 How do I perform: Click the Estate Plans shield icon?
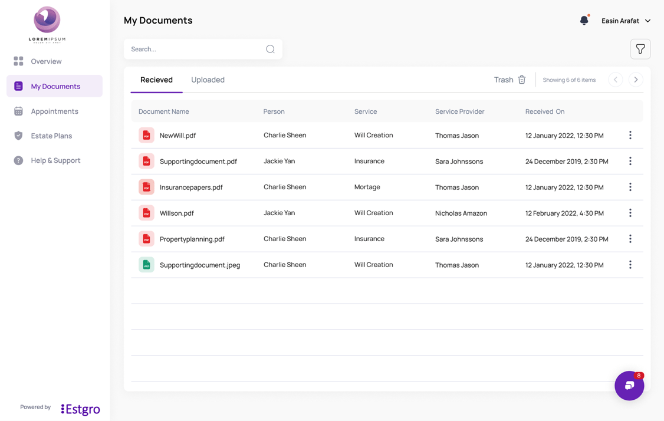click(x=18, y=136)
